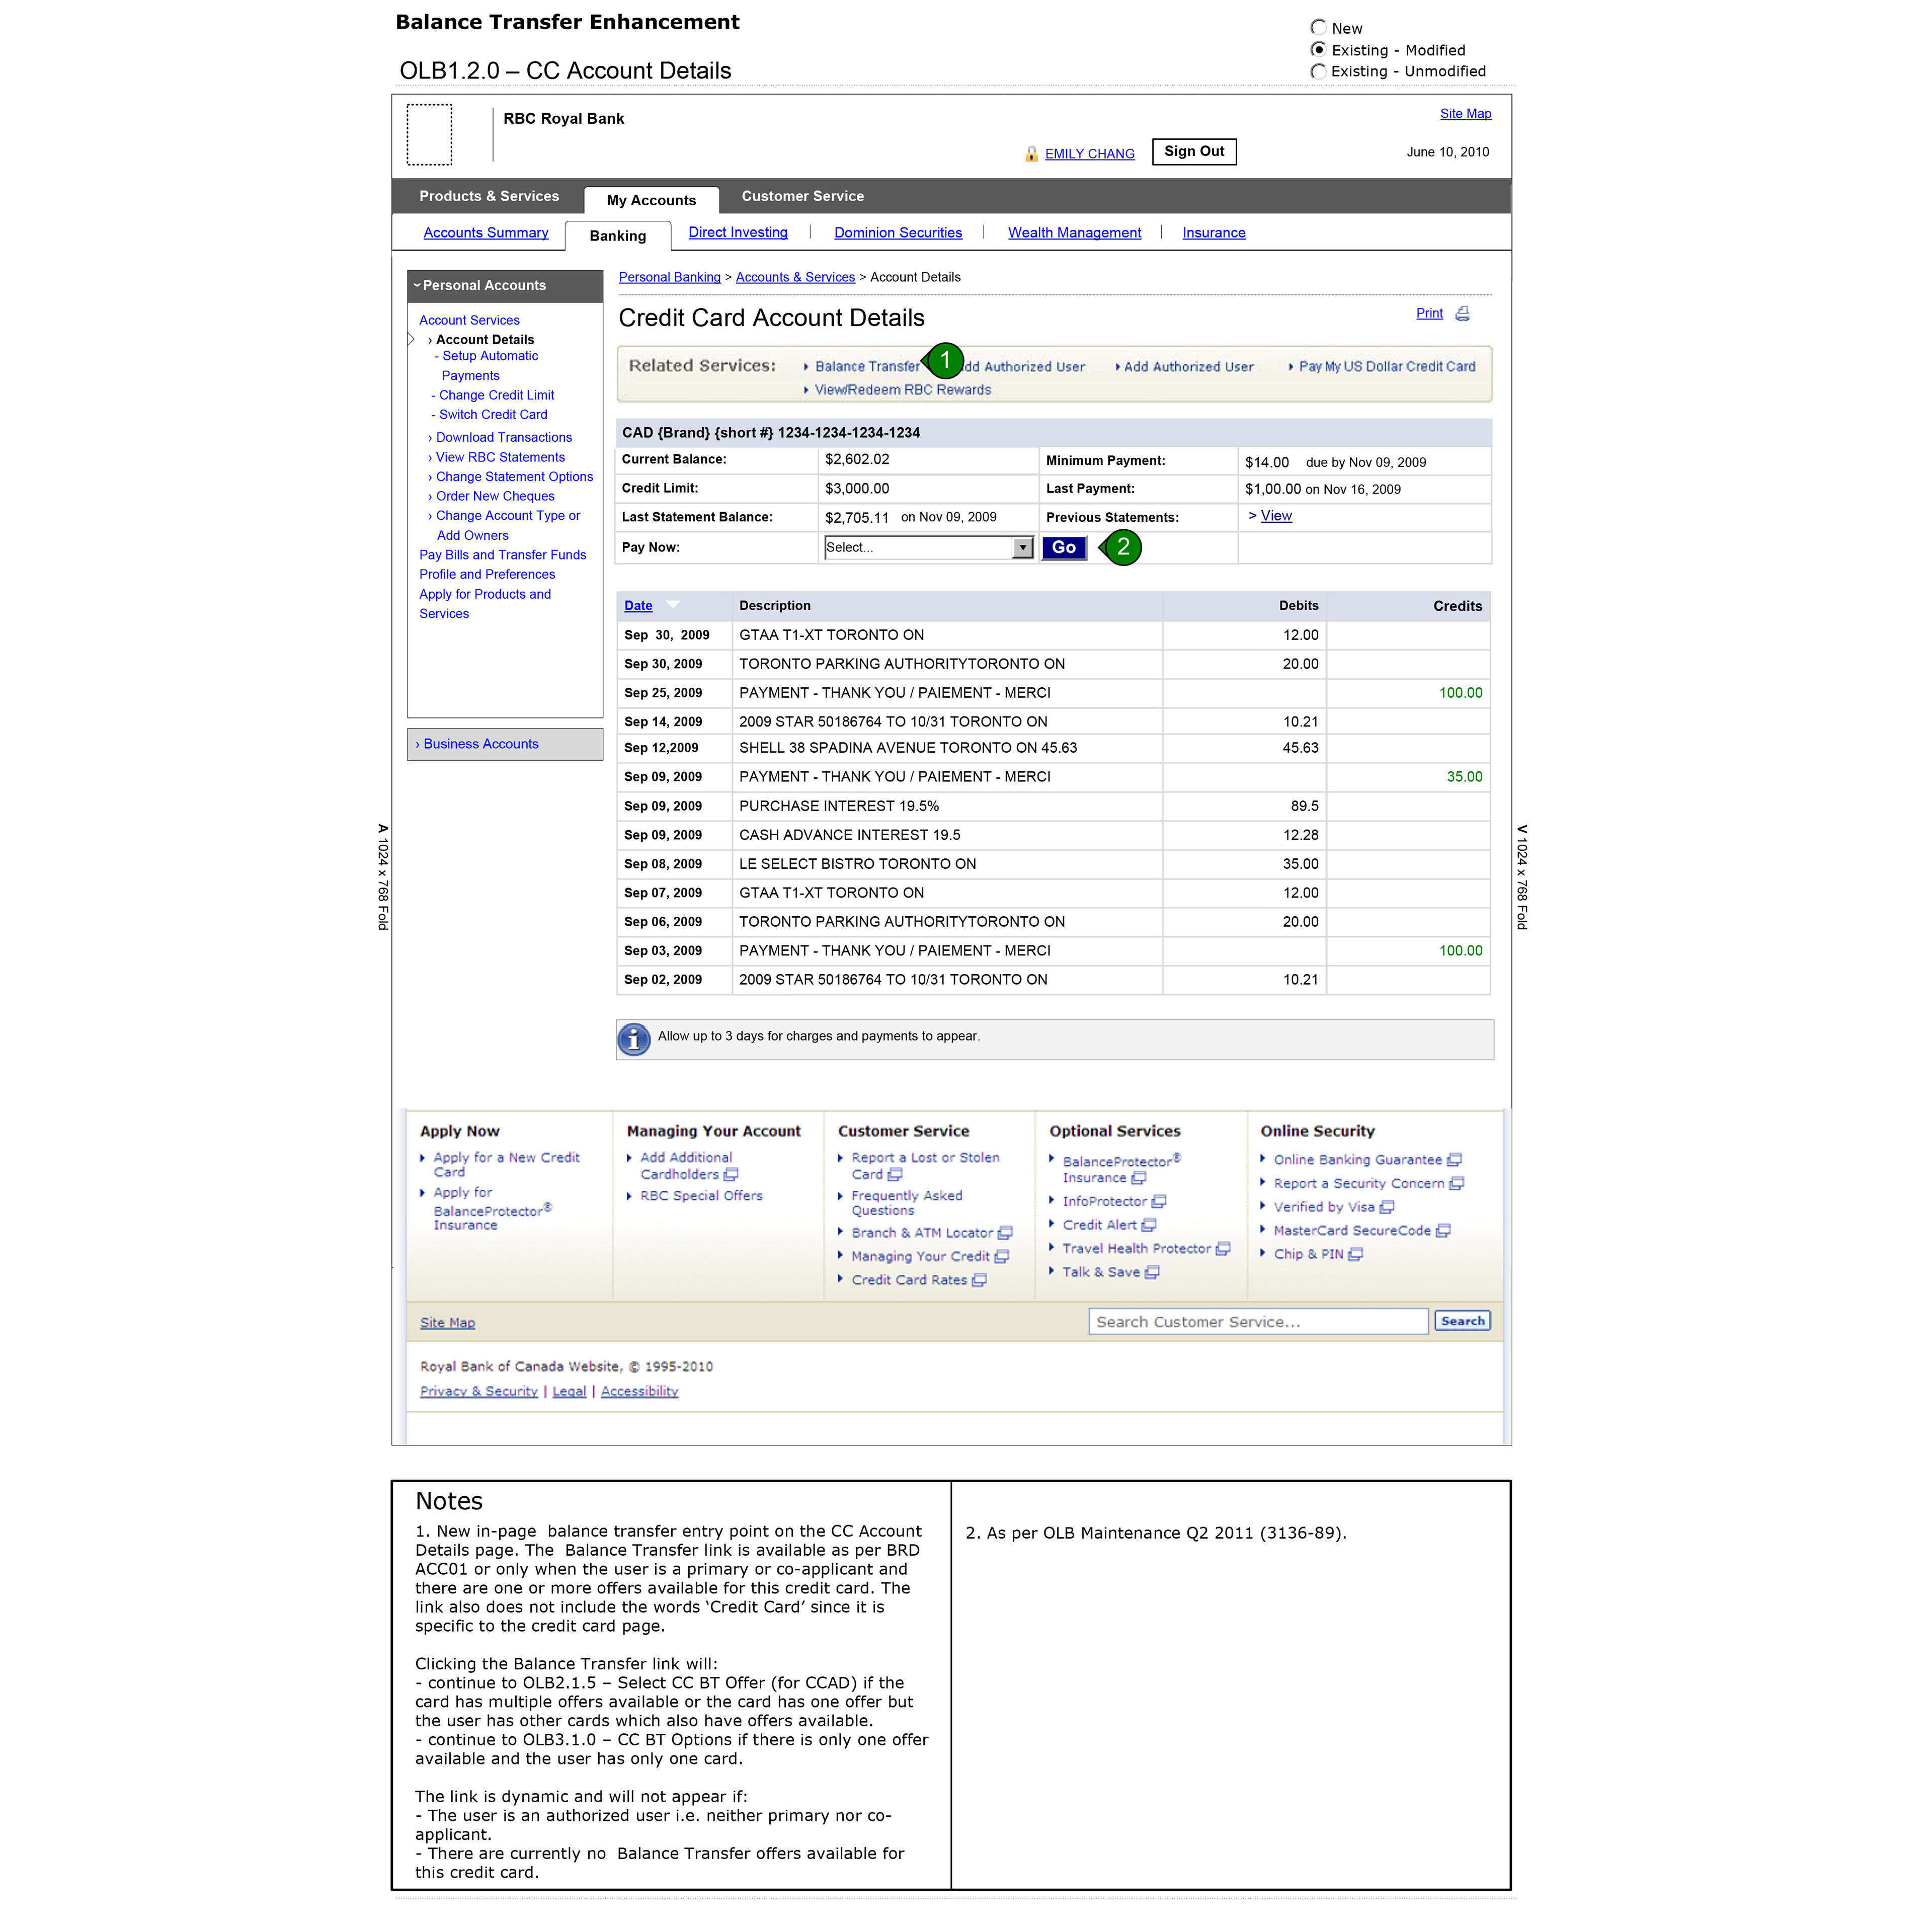1932x1932 pixels.
Task: Switch to My Accounts tab
Action: point(651,200)
